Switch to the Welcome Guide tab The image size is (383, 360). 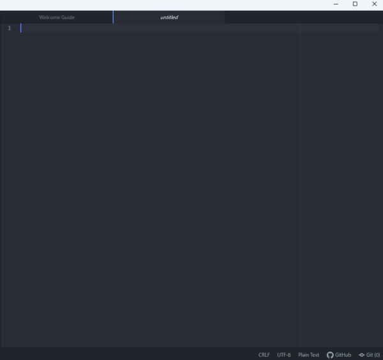tap(57, 17)
